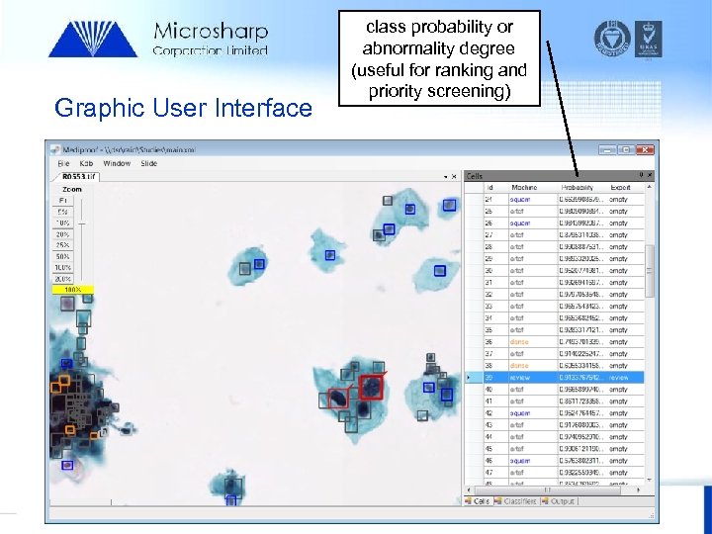Select cell id 44 row
The image size is (712, 534).
pos(554,437)
